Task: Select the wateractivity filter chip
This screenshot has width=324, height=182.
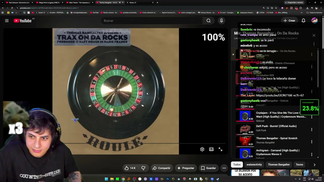Action: pos(254,165)
